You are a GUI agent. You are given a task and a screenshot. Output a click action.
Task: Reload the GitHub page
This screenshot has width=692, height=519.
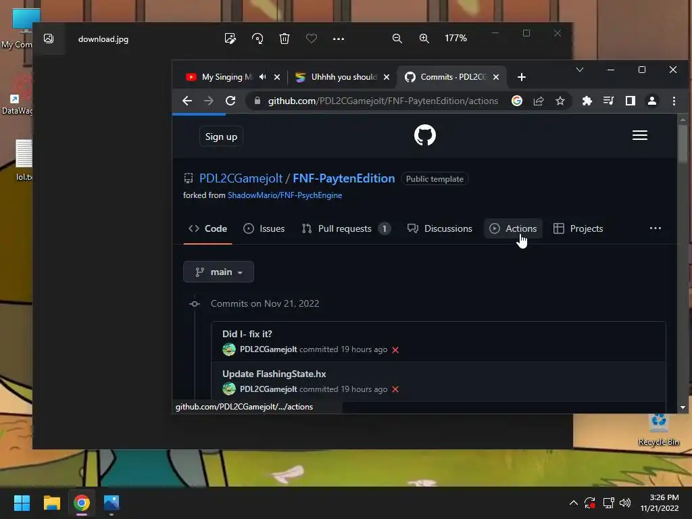(x=230, y=101)
